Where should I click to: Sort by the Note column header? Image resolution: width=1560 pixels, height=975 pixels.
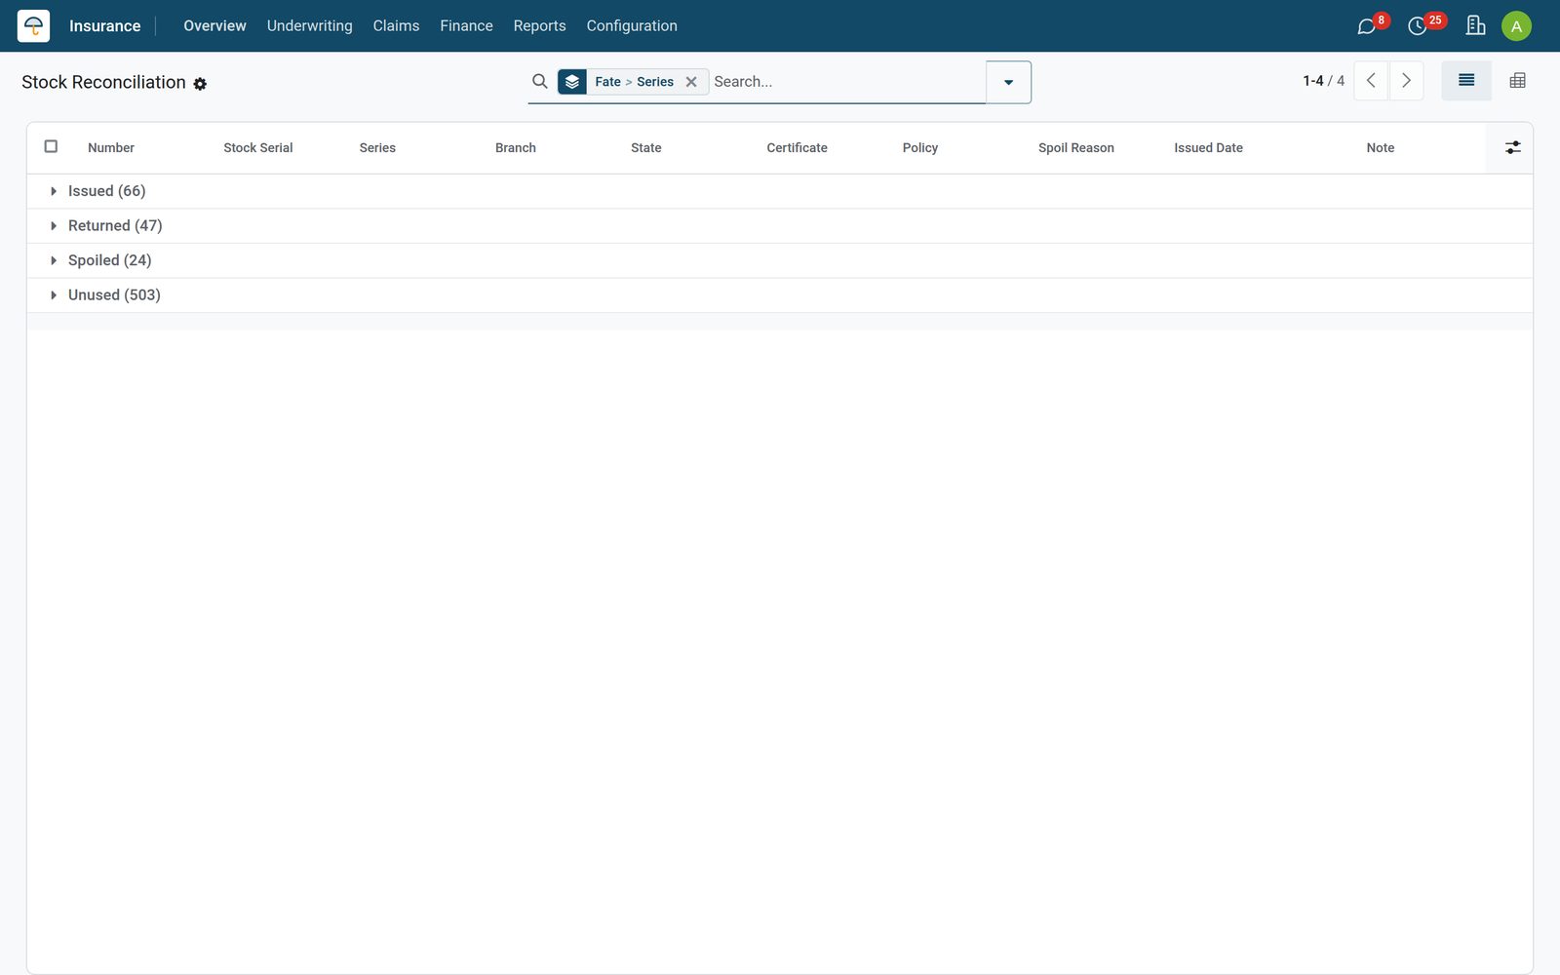point(1380,148)
